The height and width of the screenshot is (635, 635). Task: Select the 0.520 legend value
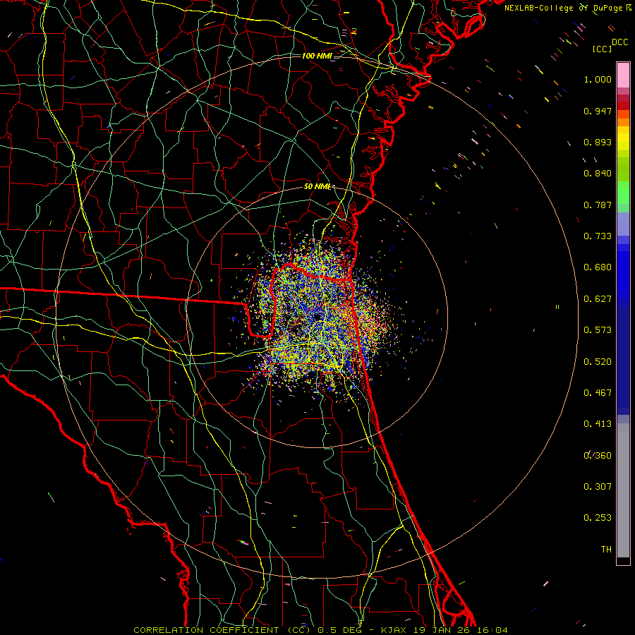(598, 362)
